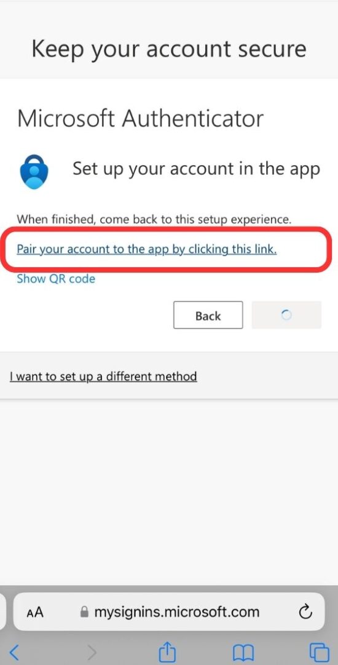Tap the mysignins.microsoft.com address field
338x665 pixels.
[169, 611]
